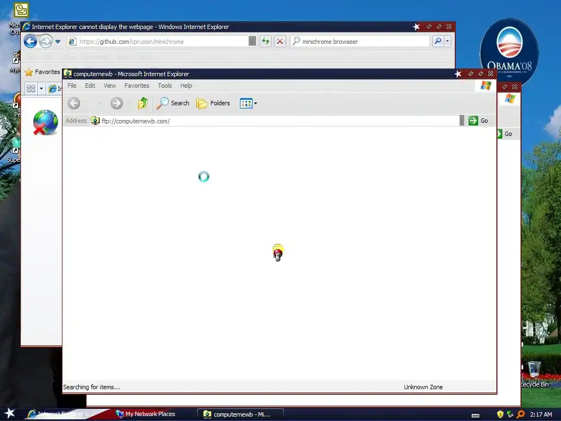This screenshot has height=421, width=561.
Task: Click "Searching for items..." status text
Action: point(91,387)
